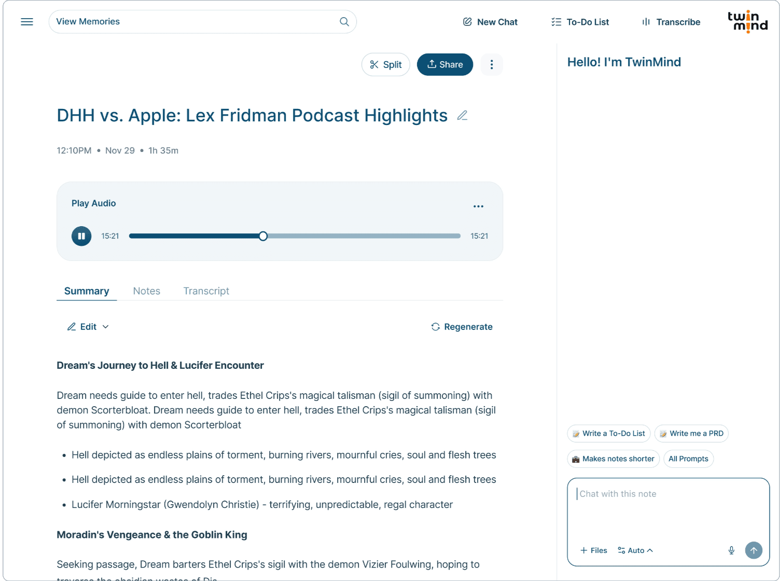
Task: Click the TwinMind logo
Action: coord(747,22)
